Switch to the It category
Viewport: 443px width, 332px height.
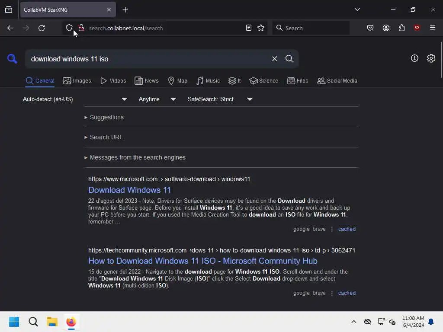click(x=234, y=81)
